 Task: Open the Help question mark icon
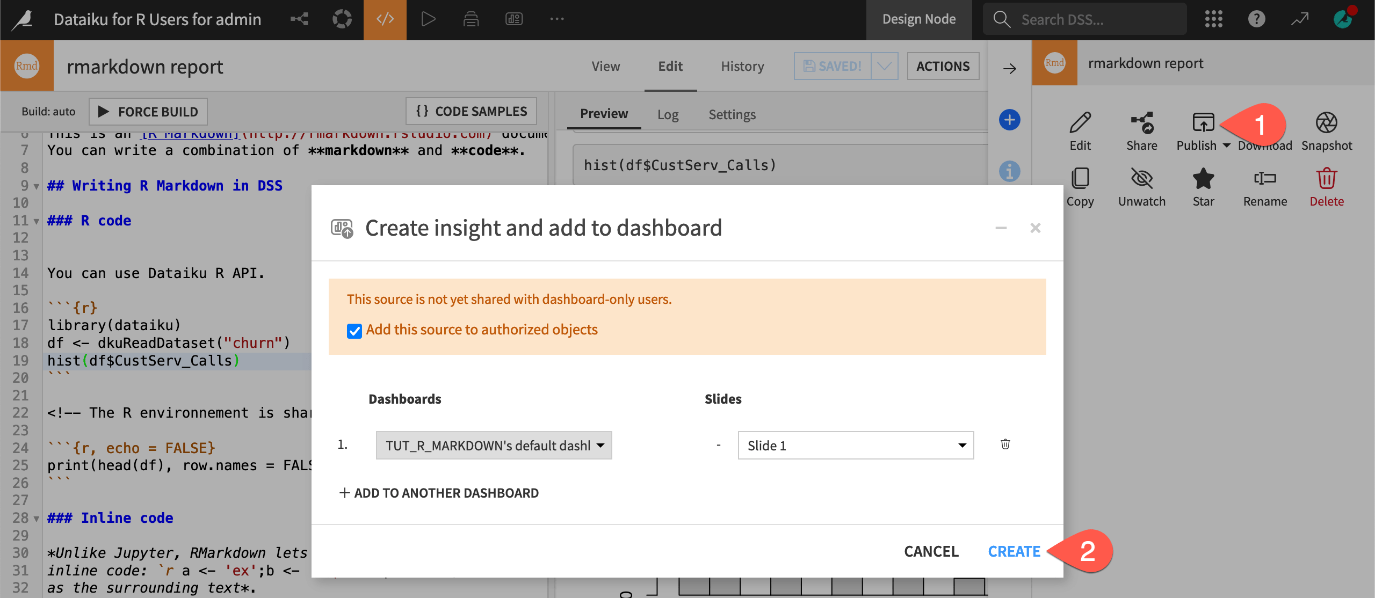coord(1256,19)
